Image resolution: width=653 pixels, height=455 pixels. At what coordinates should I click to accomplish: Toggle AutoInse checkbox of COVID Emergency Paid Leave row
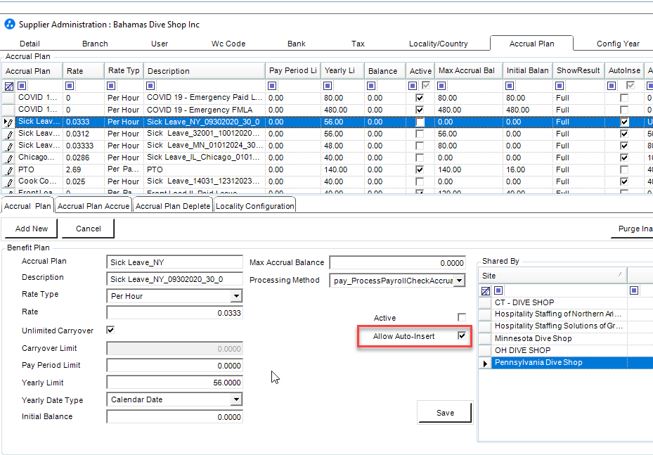(x=624, y=98)
